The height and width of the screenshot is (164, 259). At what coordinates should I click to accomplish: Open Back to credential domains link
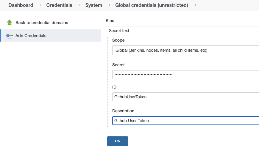[x=42, y=23]
